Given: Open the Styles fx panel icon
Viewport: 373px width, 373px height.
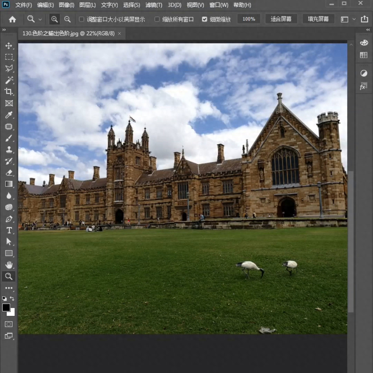Looking at the screenshot, I should pos(363,86).
